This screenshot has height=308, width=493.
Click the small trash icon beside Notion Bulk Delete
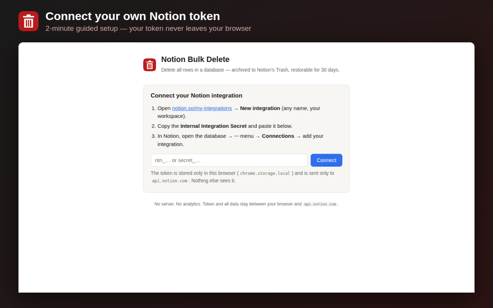pyautogui.click(x=149, y=65)
